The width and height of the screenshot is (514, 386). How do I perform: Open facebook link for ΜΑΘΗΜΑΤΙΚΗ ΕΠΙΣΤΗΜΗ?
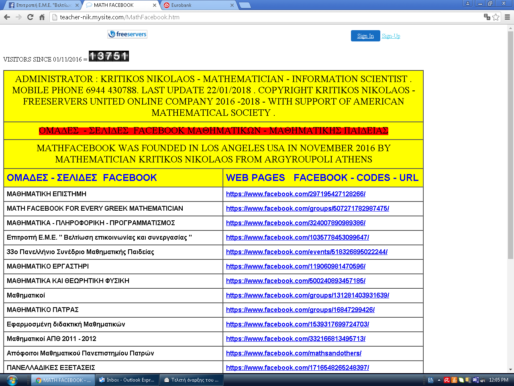point(296,194)
